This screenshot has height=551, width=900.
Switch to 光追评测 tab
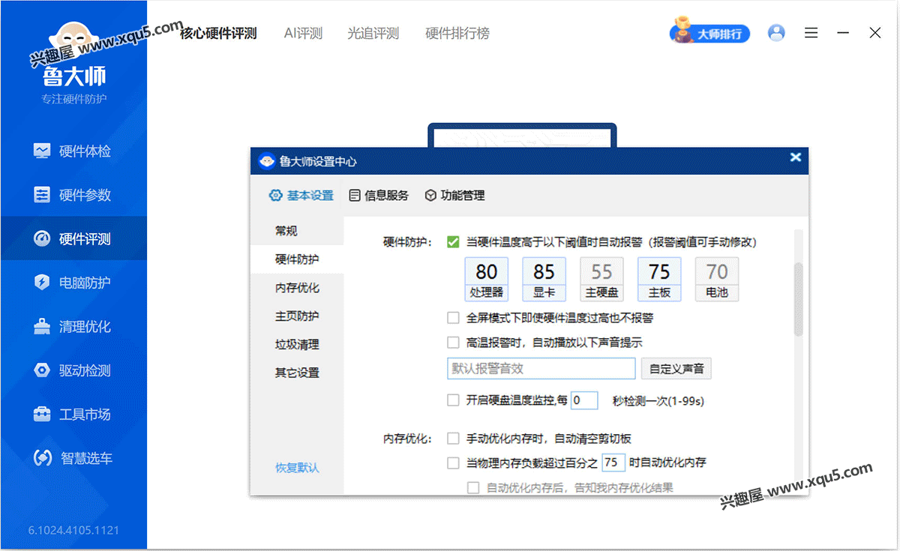373,33
